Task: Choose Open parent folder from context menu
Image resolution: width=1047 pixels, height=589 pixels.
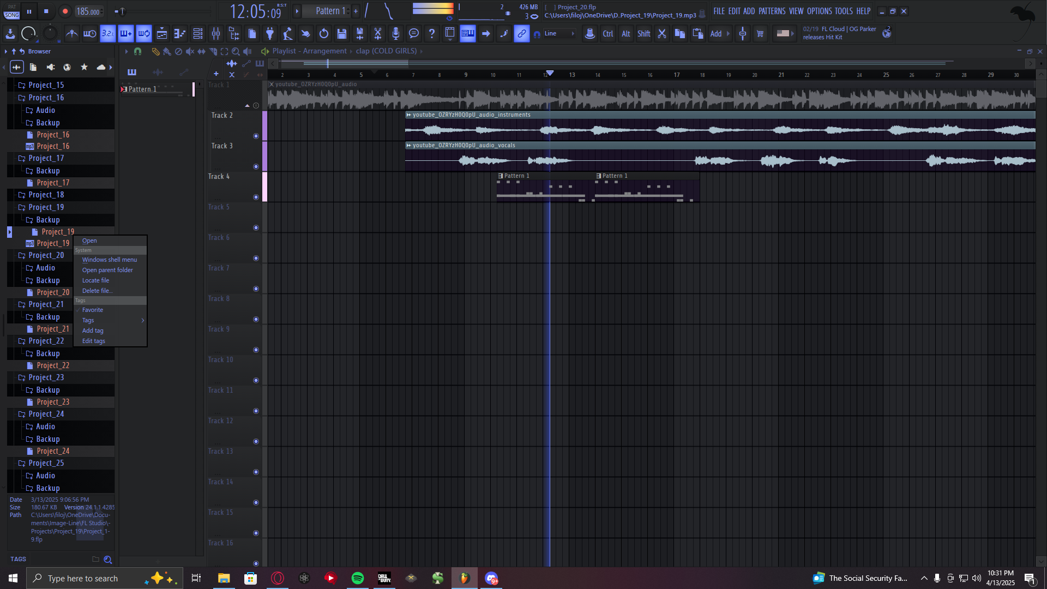Action: (x=107, y=270)
